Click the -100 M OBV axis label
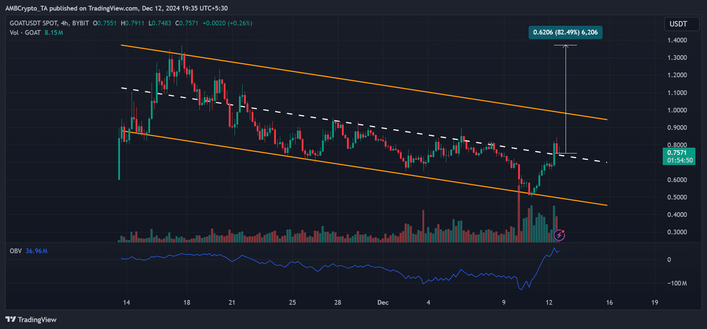Image resolution: width=707 pixels, height=329 pixels. point(677,283)
